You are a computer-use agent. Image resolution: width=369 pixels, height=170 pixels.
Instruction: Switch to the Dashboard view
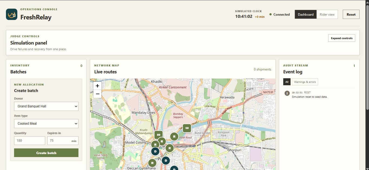pyautogui.click(x=306, y=15)
